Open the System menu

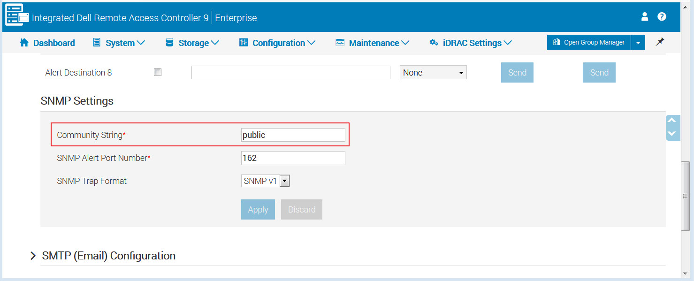119,43
